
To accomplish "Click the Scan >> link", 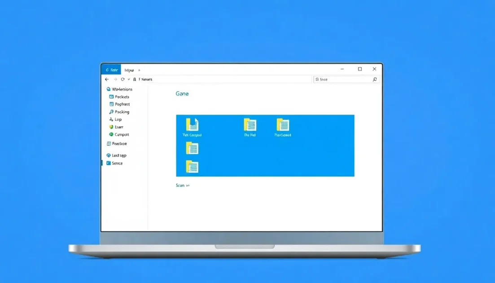I will [x=183, y=186].
